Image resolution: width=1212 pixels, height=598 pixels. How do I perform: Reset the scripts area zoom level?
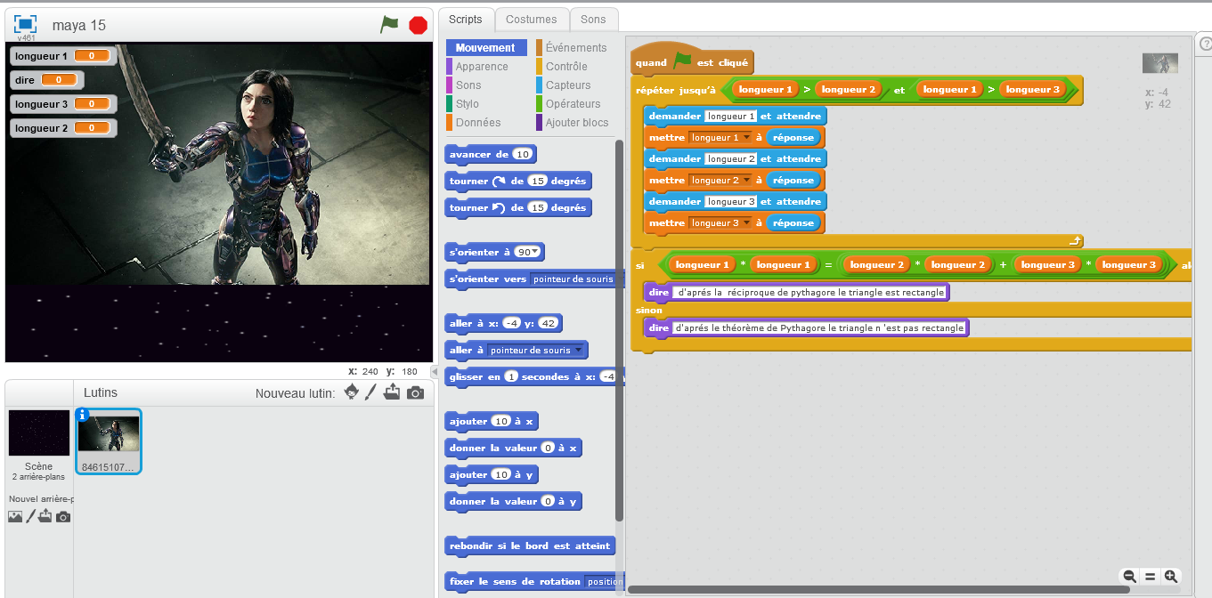[x=1150, y=577]
